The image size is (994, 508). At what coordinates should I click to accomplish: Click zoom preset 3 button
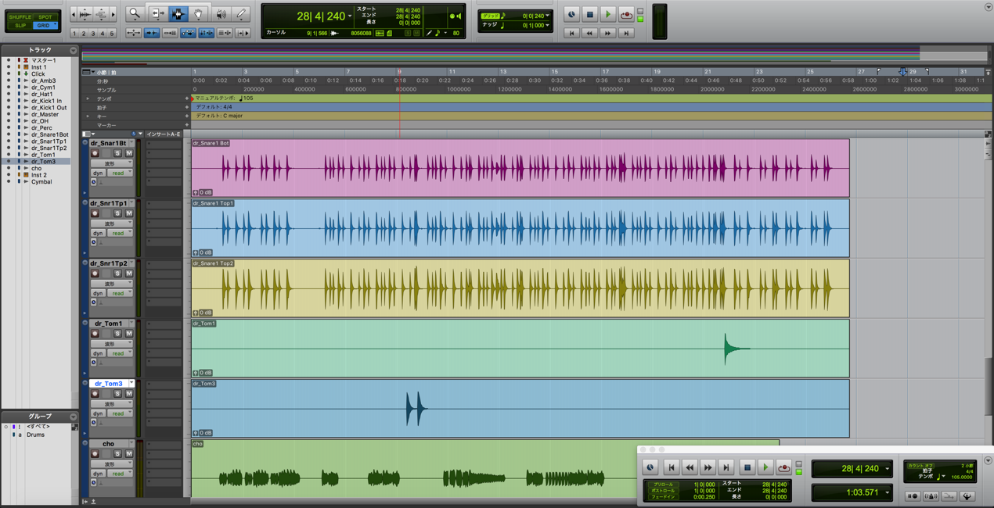click(x=92, y=34)
